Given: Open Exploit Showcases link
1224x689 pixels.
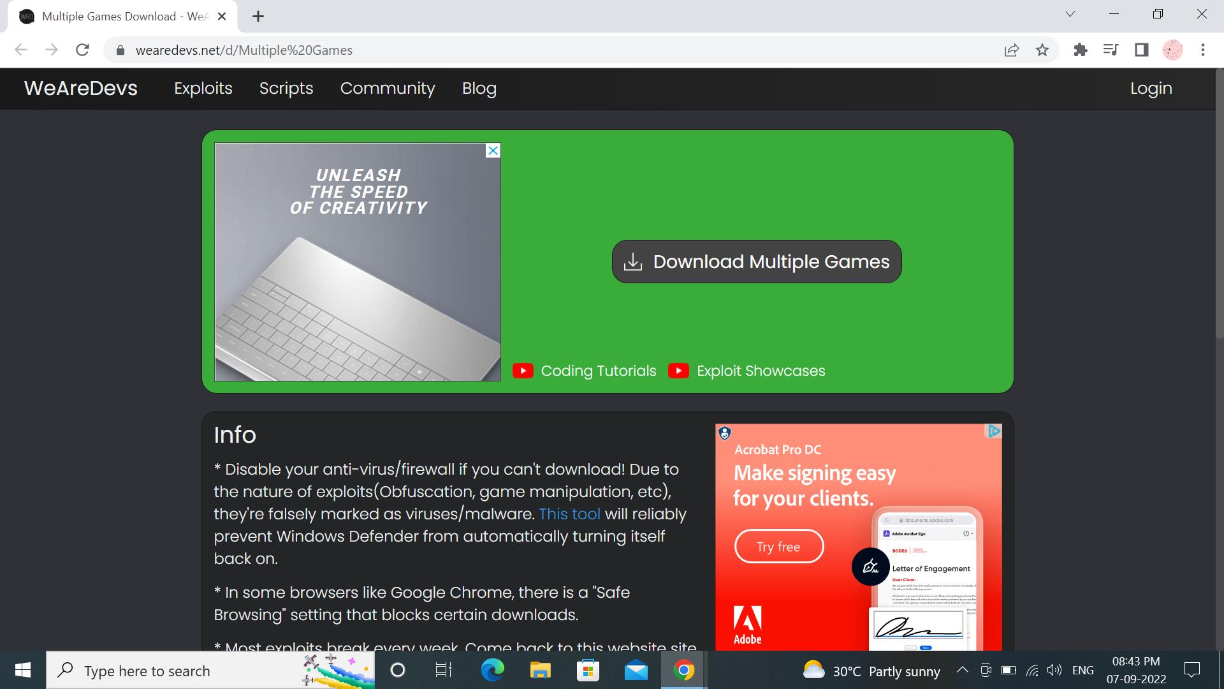Looking at the screenshot, I should 761,371.
